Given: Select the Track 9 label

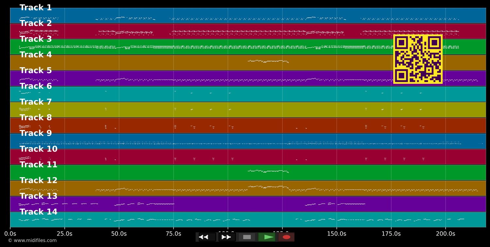Looking at the screenshot, I should pos(36,133).
